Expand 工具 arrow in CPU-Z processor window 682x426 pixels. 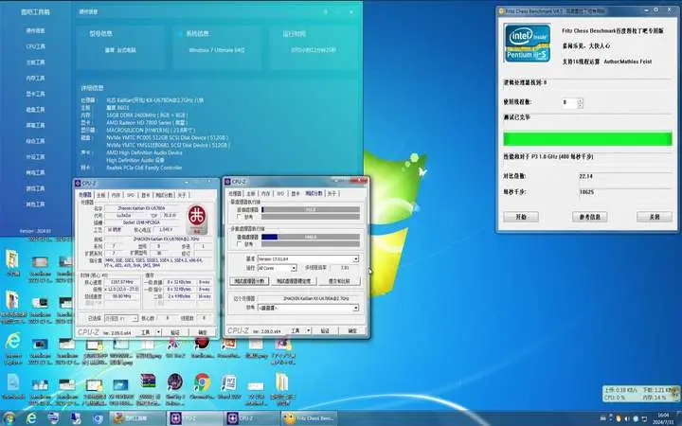pyautogui.click(x=158, y=332)
